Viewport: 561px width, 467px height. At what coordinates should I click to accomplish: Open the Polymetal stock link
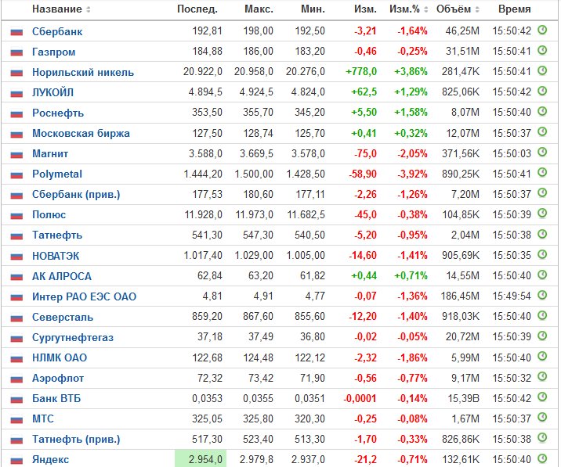point(57,174)
